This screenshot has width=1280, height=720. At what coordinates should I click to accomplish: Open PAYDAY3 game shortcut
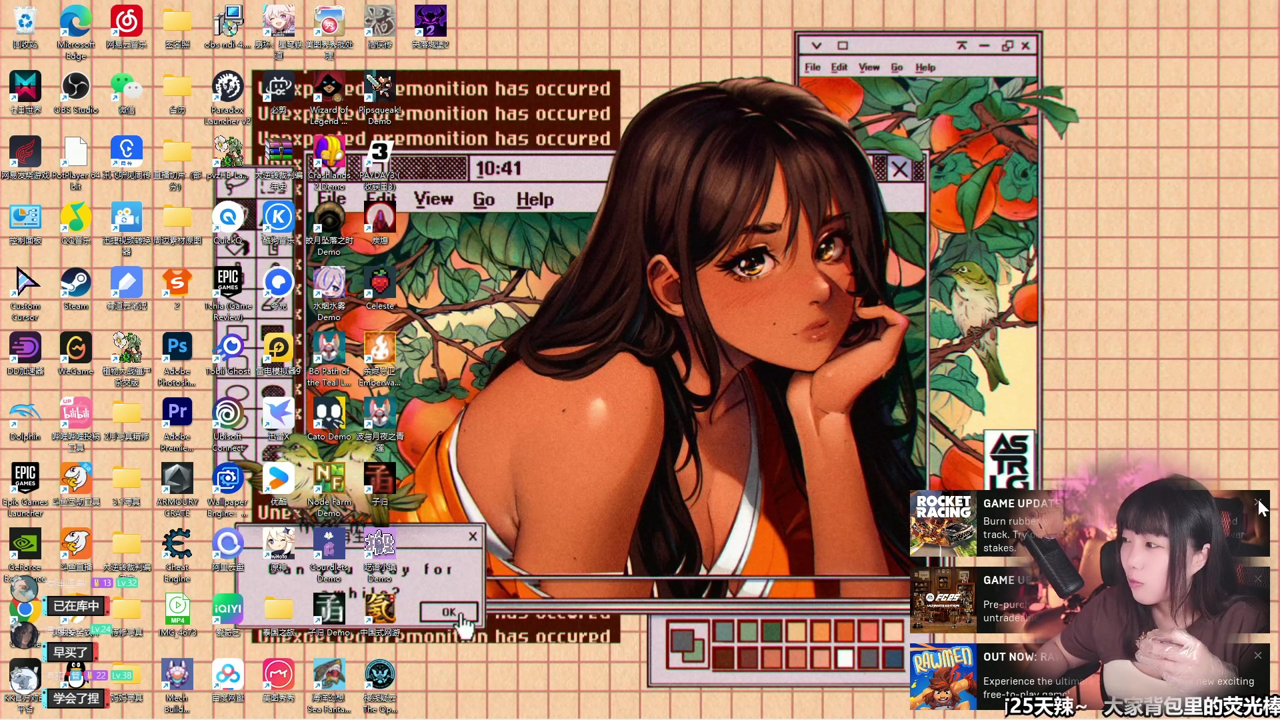point(380,163)
